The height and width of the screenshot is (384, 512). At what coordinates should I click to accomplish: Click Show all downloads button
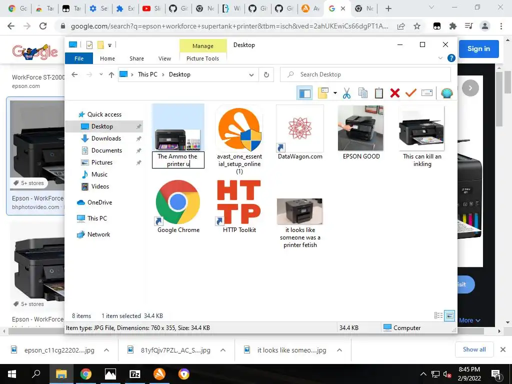point(474,349)
